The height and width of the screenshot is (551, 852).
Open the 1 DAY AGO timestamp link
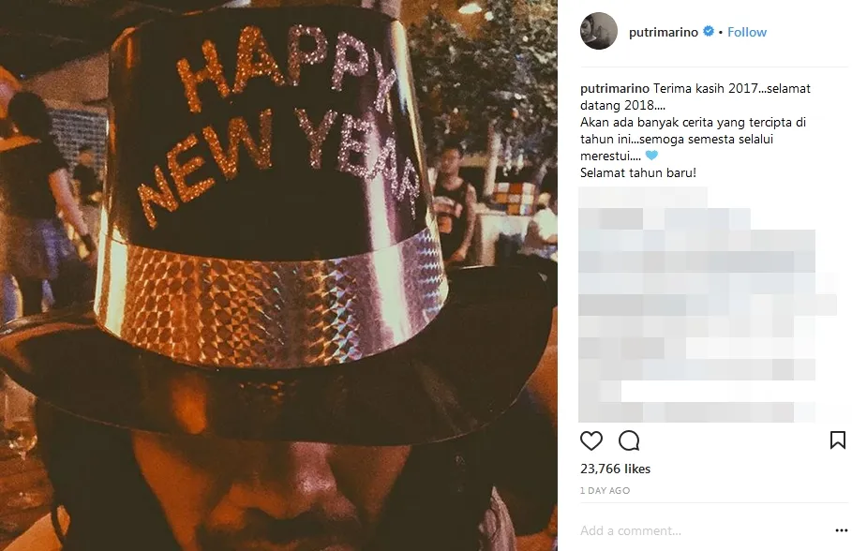[x=605, y=491]
